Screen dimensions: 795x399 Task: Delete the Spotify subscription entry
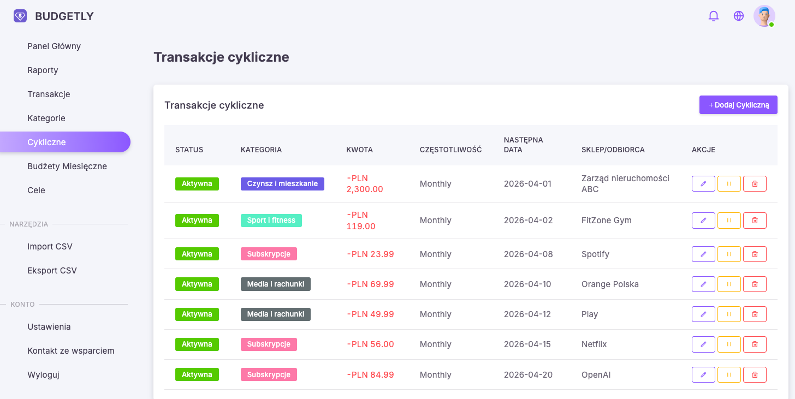[x=755, y=254]
